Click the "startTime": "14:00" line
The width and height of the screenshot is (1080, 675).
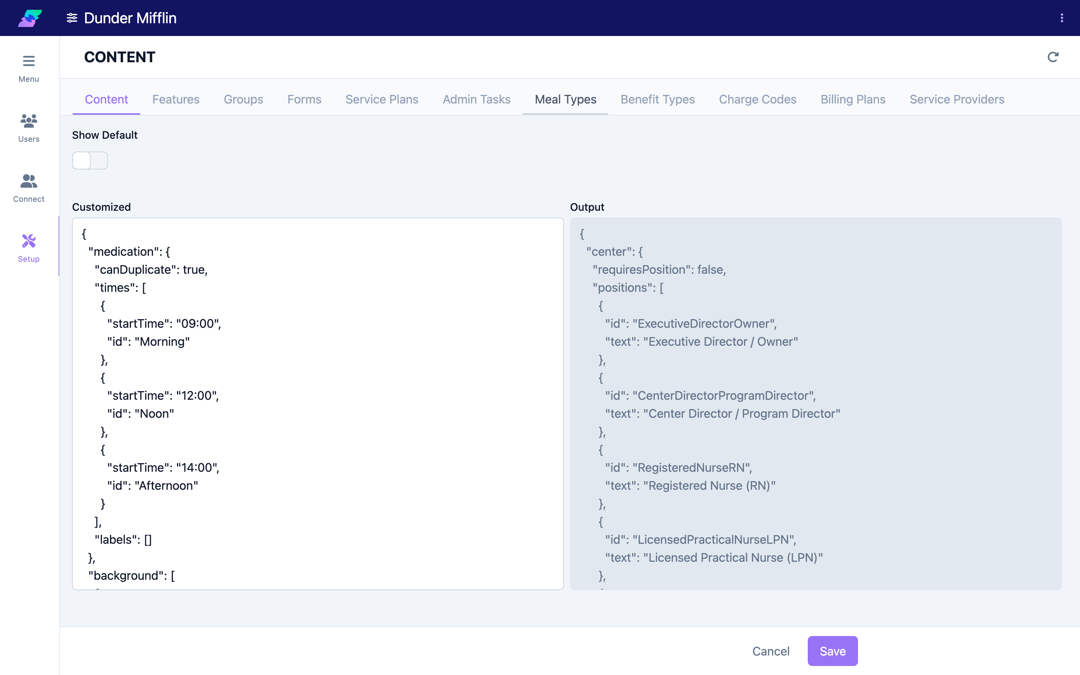[163, 467]
